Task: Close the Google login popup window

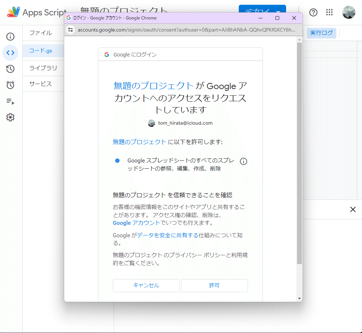Action: [294, 18]
